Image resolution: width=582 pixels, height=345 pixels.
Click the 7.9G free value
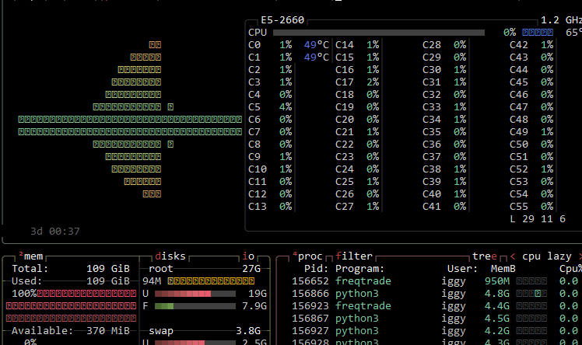tap(254, 306)
